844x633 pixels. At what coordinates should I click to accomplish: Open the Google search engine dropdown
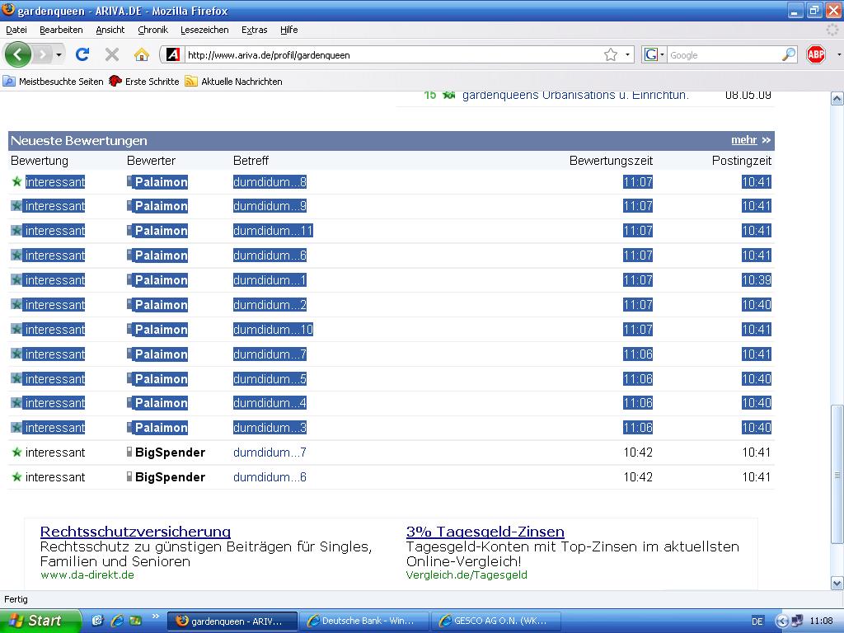(x=654, y=54)
